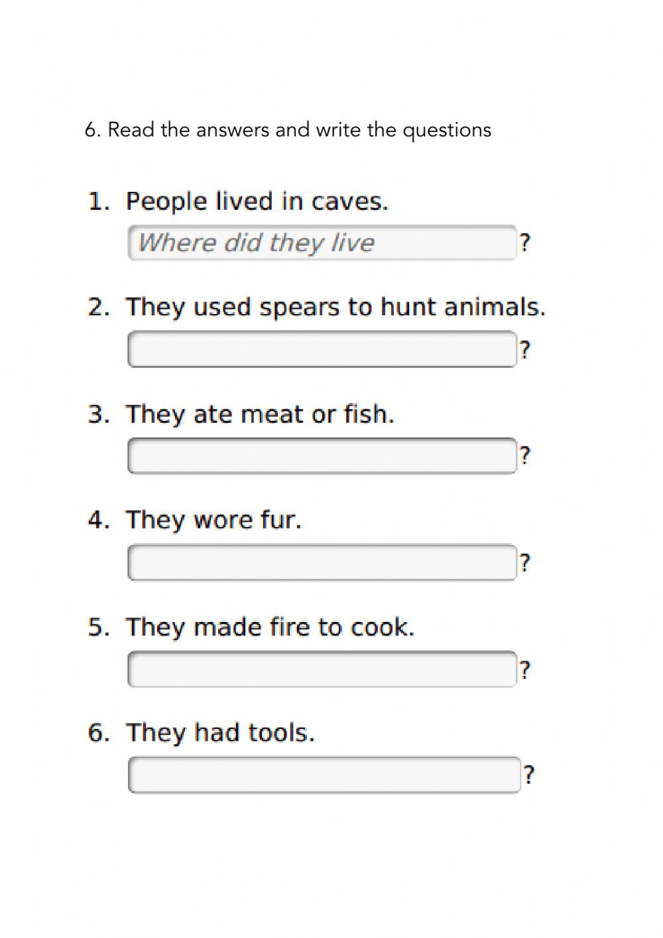Click the sentence "They wore fur."
Image resolution: width=663 pixels, height=938 pixels.
tap(213, 520)
